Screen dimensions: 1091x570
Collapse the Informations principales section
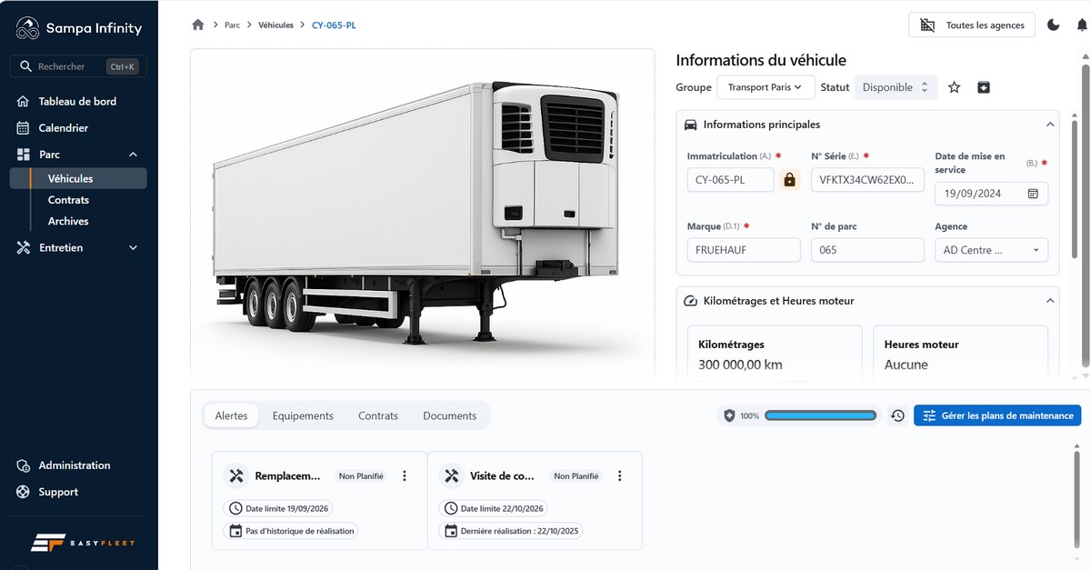coord(1050,125)
